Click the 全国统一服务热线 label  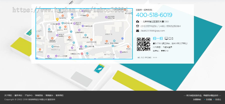coord(144,10)
